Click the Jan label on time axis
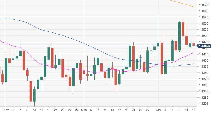 point(158,110)
